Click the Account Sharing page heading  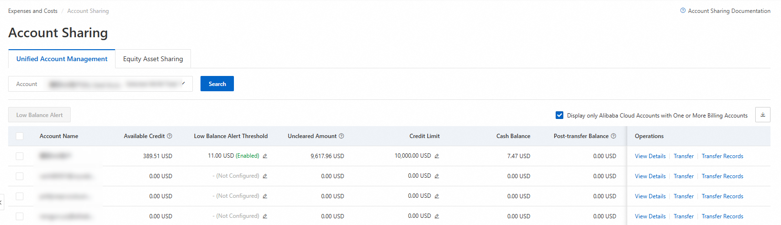click(58, 33)
